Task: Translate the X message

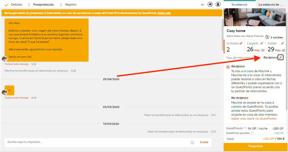Action: 17,98
